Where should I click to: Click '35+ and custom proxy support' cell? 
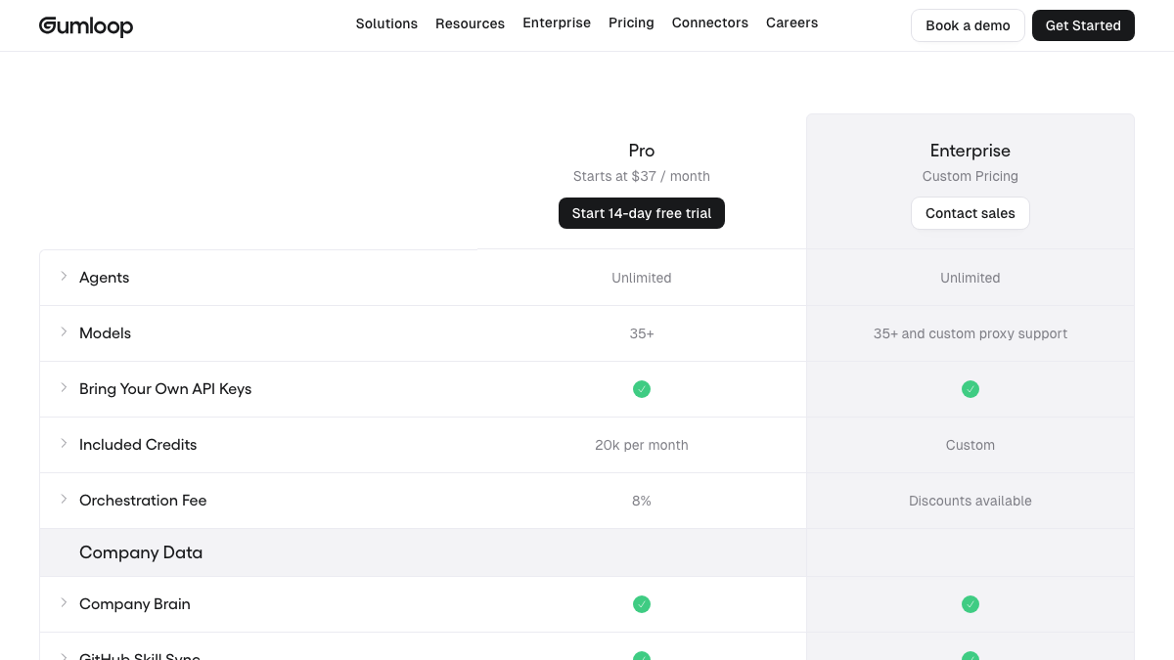coord(971,333)
